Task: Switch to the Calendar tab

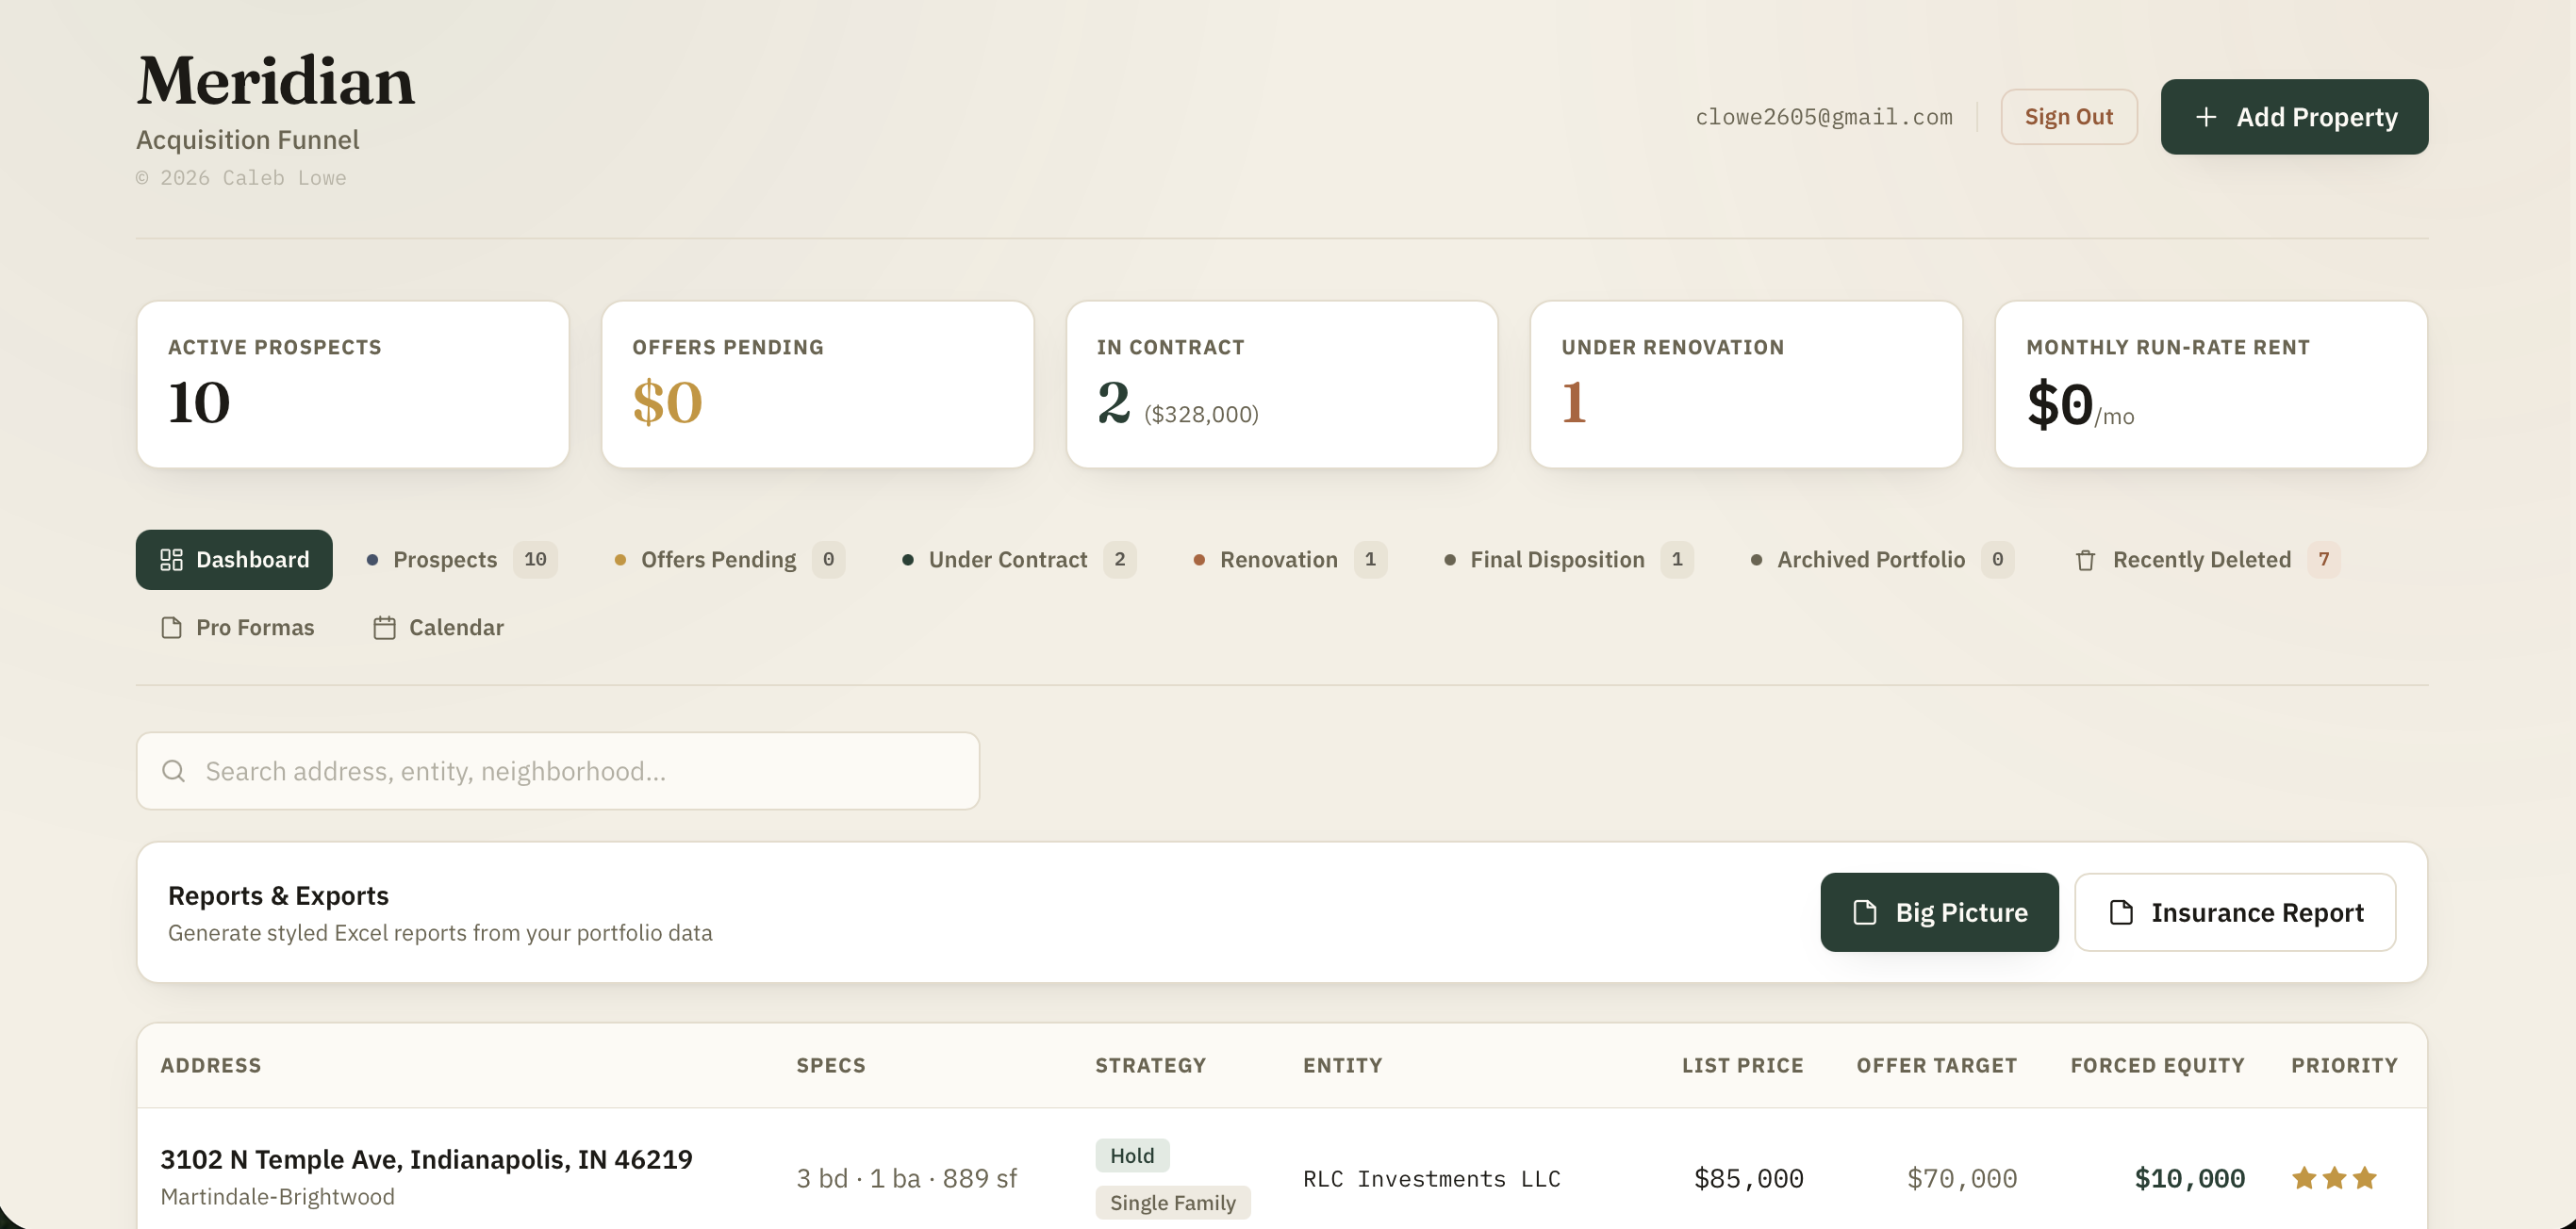Action: [x=438, y=628]
